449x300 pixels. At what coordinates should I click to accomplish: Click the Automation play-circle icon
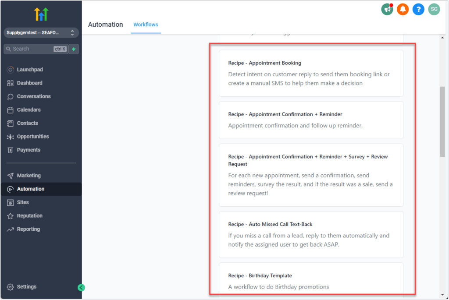click(11, 189)
